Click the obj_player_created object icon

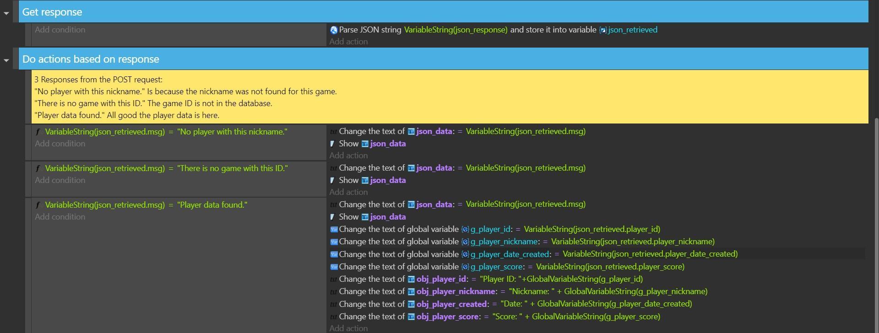(411, 304)
